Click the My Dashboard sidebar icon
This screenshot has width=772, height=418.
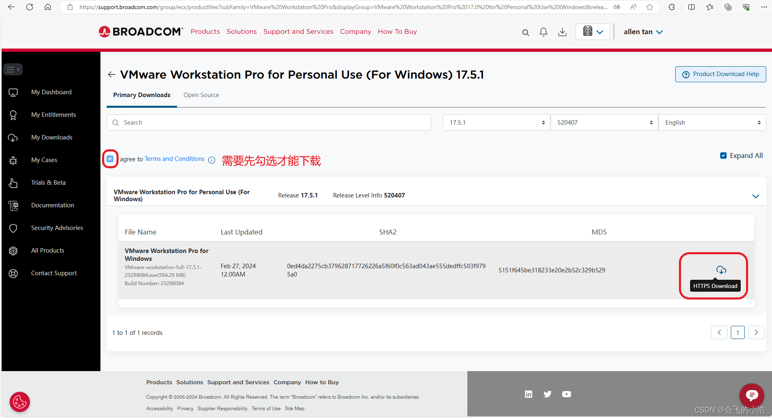13,93
